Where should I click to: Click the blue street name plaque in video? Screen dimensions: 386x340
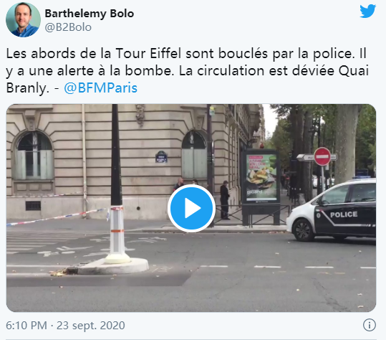[x=161, y=157]
